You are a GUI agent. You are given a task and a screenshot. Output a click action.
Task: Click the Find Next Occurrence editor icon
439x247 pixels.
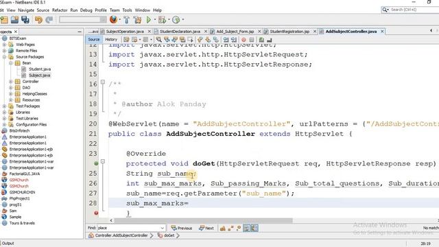pyautogui.click(x=174, y=40)
